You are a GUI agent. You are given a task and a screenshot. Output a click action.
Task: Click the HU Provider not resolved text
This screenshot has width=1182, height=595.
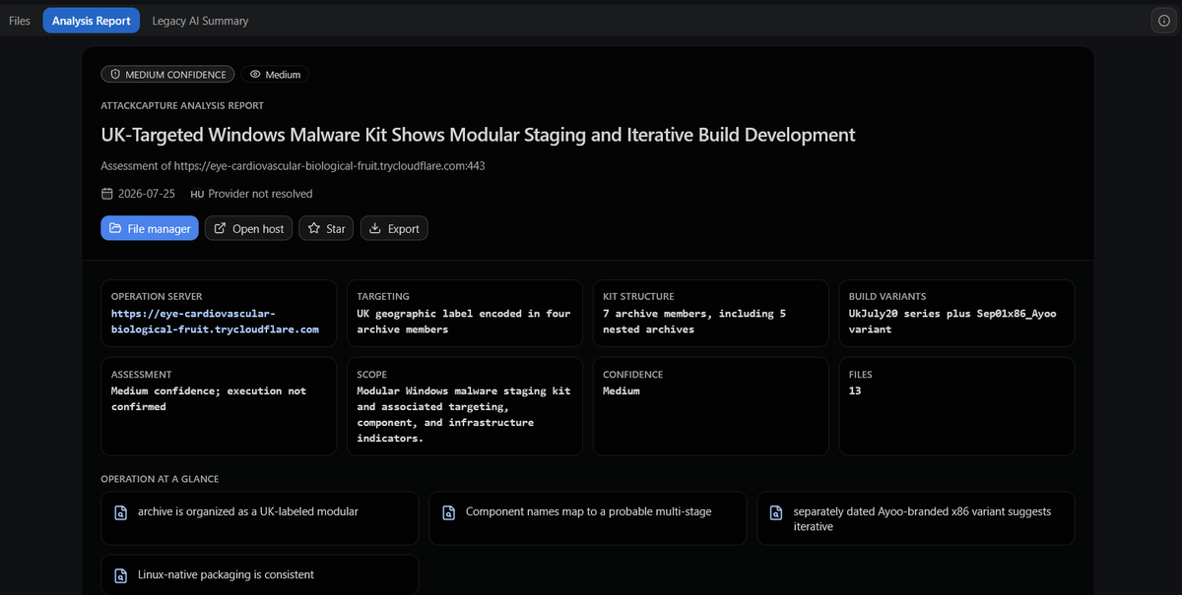click(x=251, y=194)
